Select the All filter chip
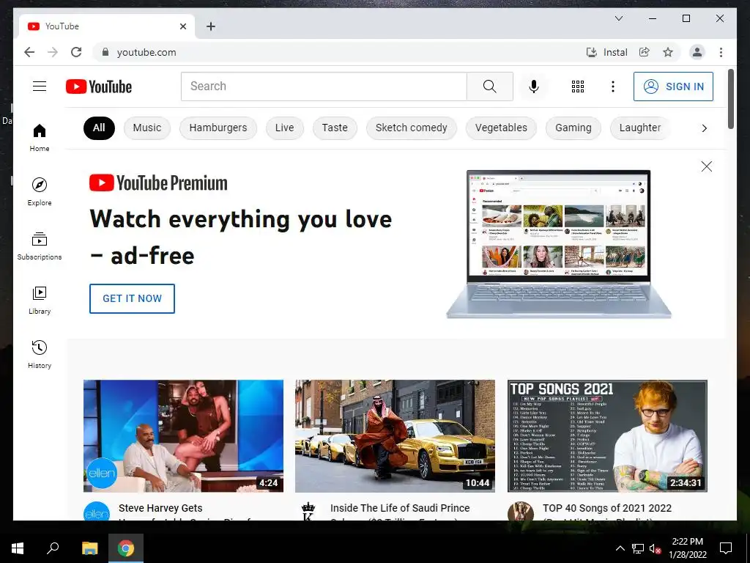 click(x=99, y=128)
